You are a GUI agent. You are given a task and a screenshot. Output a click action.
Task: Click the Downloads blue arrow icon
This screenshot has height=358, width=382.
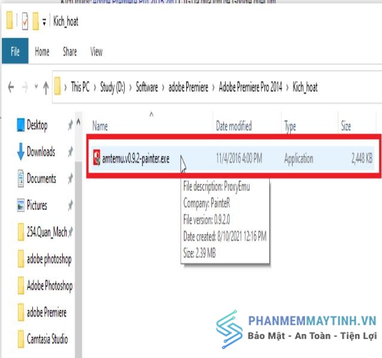point(21,152)
